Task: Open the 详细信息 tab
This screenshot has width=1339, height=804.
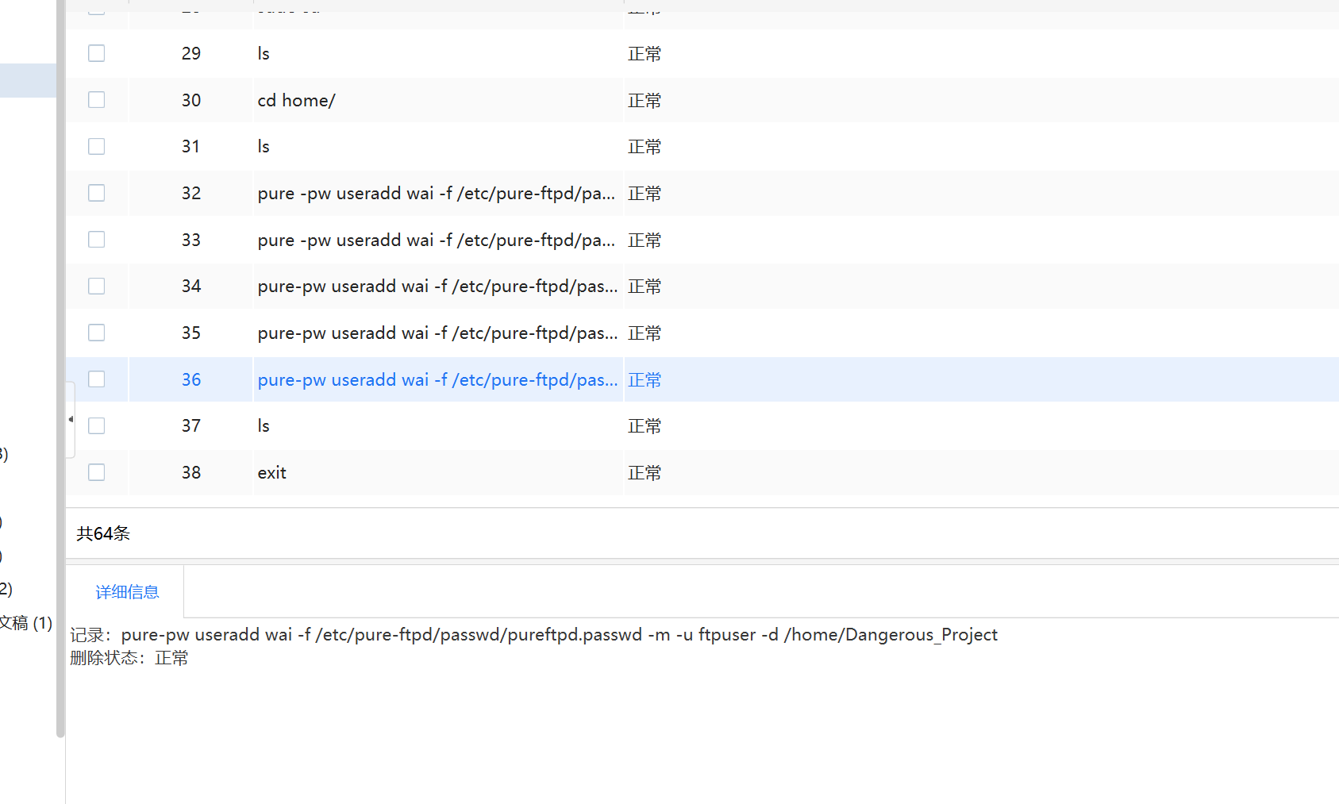Action: 127,592
